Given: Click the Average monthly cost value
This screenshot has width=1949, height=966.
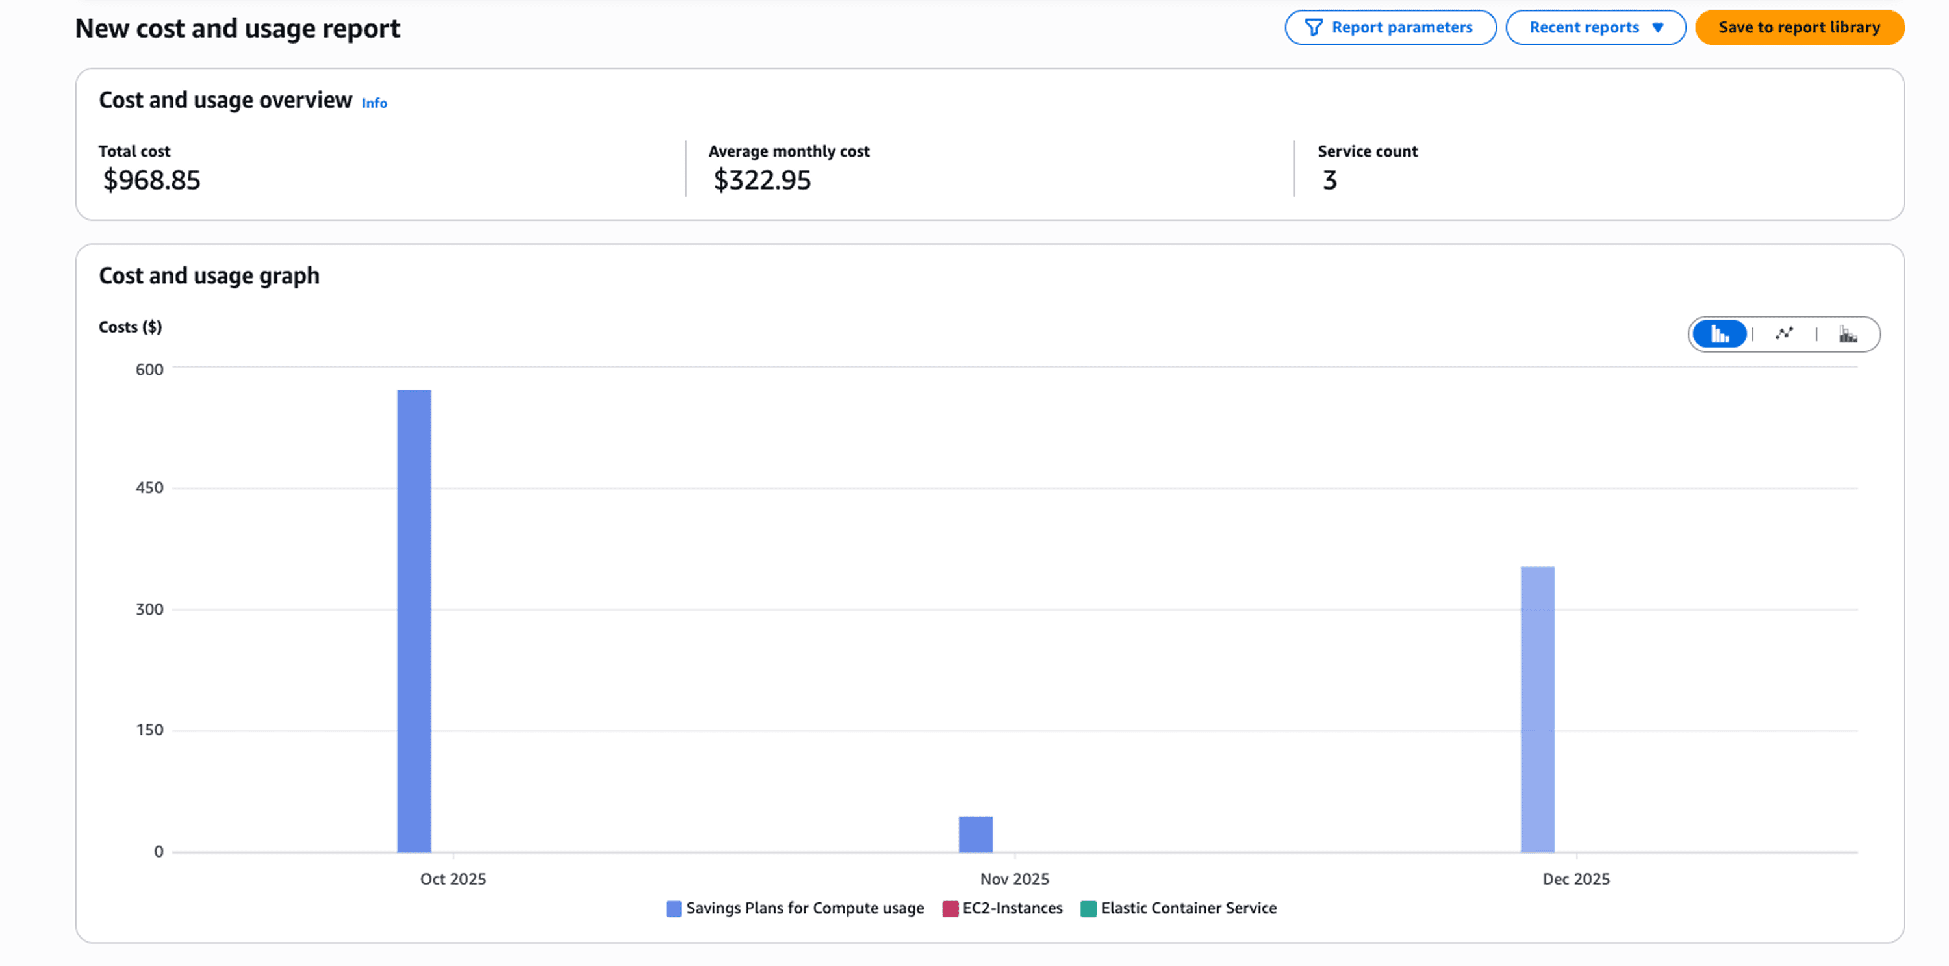Looking at the screenshot, I should pyautogui.click(x=761, y=180).
